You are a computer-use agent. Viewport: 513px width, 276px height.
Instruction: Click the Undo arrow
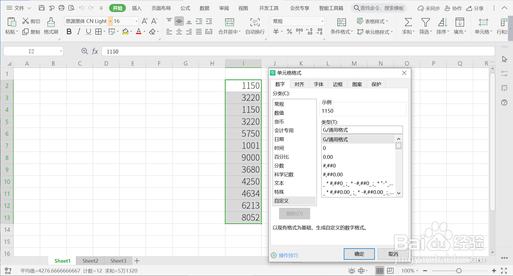click(x=82, y=8)
